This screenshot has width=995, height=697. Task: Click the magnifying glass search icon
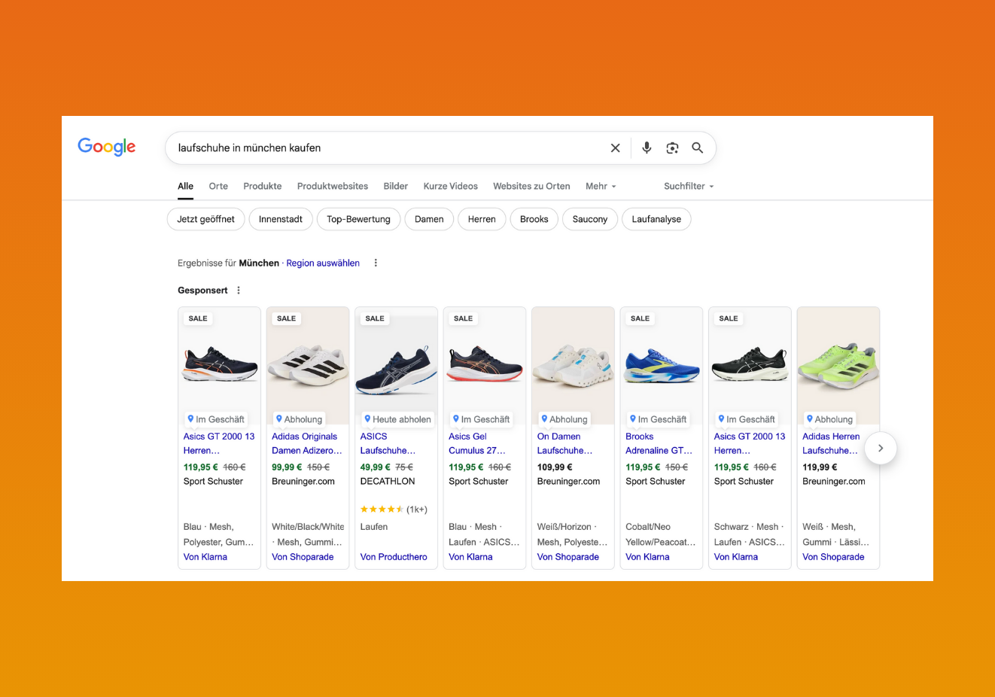tap(698, 148)
